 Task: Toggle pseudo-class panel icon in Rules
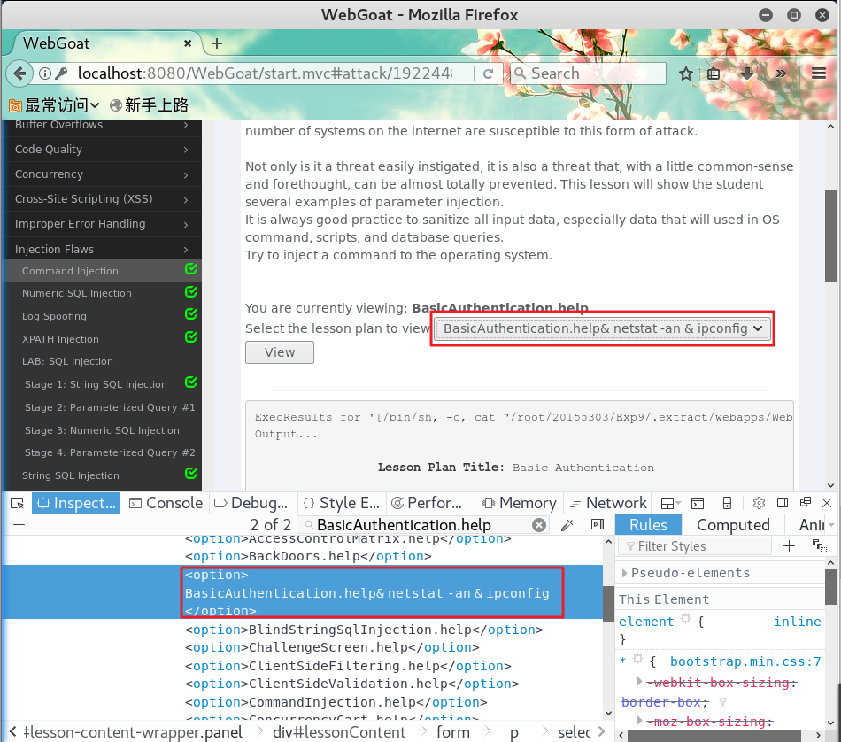819,546
